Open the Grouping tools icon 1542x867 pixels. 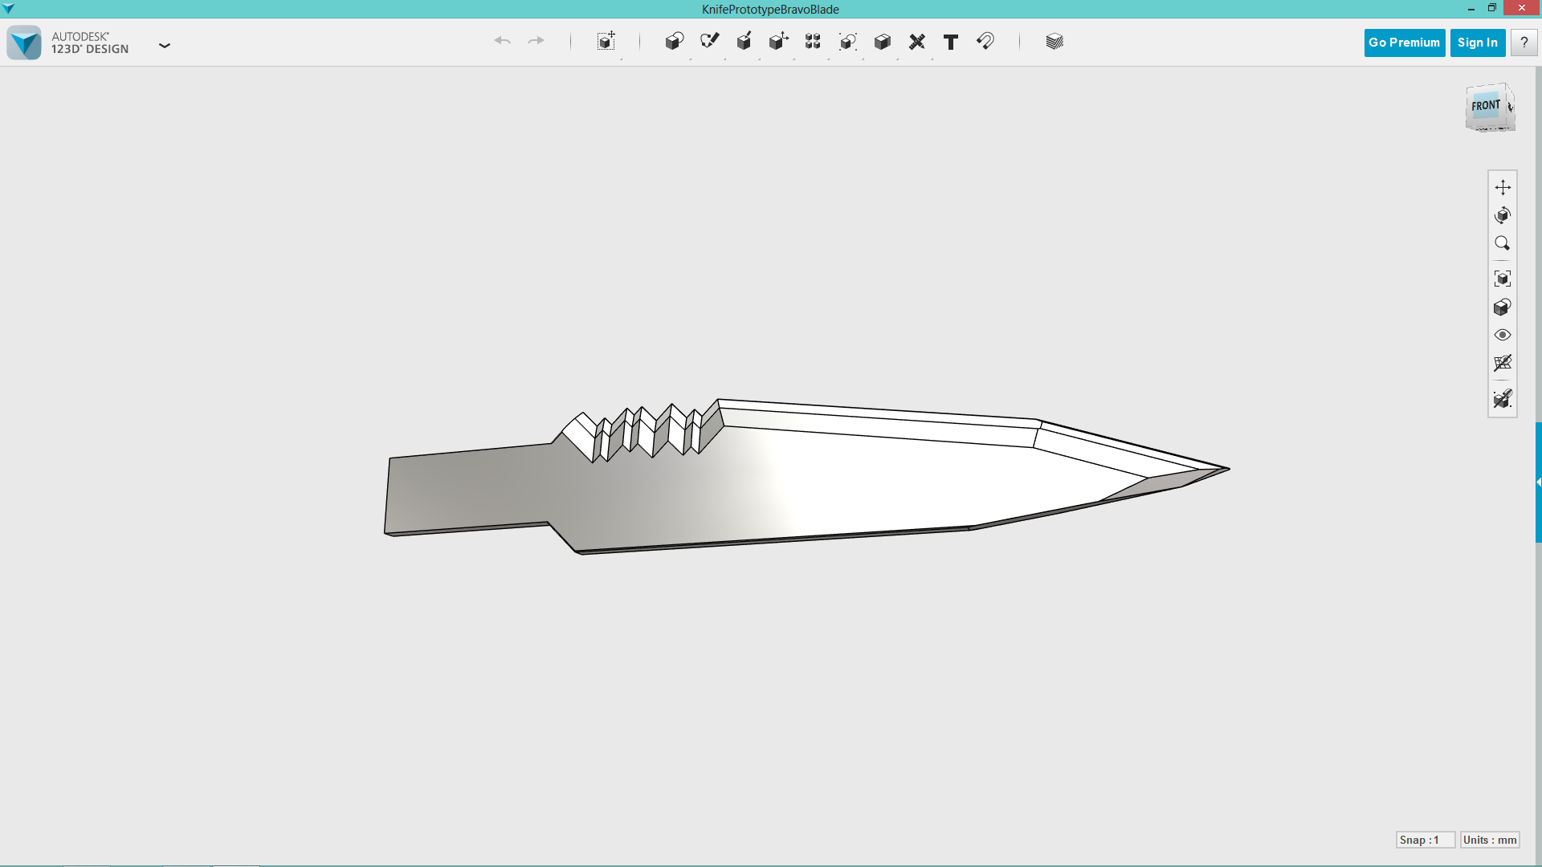848,41
